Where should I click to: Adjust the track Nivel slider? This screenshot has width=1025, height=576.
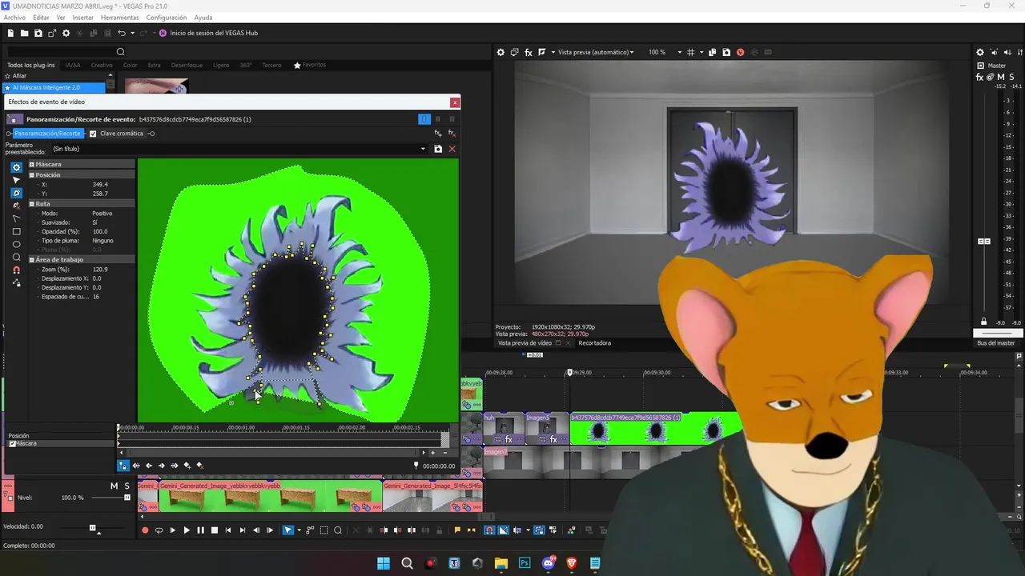pyautogui.click(x=127, y=498)
